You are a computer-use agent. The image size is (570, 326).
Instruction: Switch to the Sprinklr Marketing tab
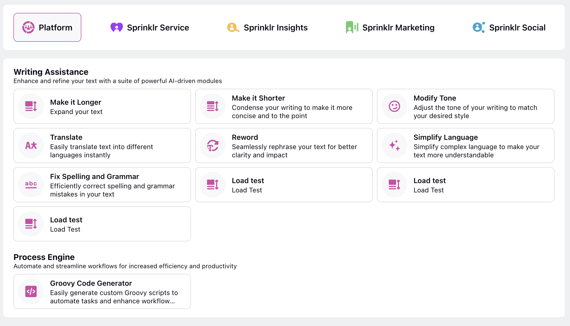click(390, 27)
